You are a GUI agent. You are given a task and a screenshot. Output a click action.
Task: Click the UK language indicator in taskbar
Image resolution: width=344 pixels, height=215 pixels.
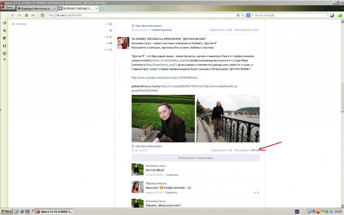pos(297,212)
